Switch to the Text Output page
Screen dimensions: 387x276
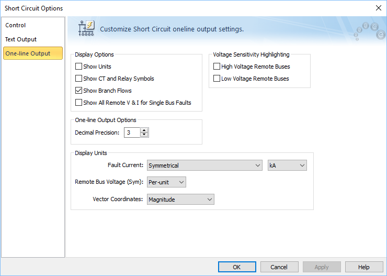click(21, 39)
